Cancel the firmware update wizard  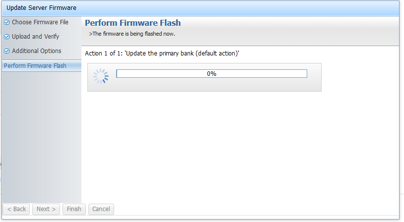[x=101, y=209]
